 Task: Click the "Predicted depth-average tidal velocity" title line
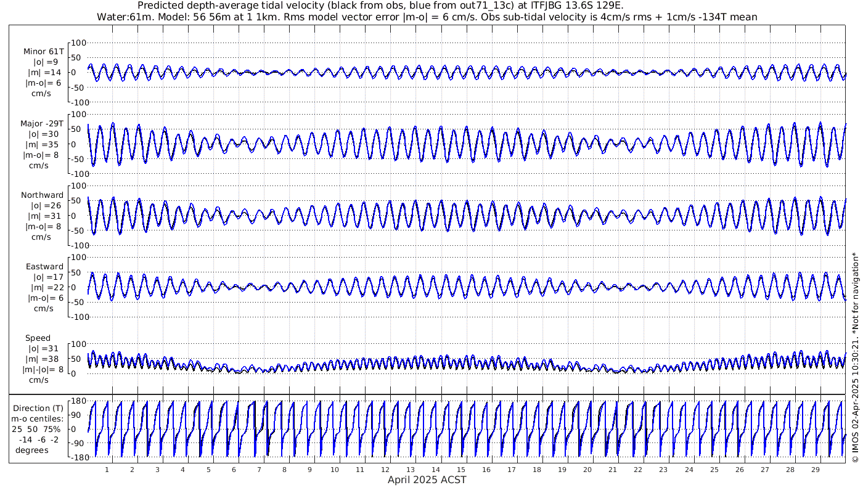point(380,6)
